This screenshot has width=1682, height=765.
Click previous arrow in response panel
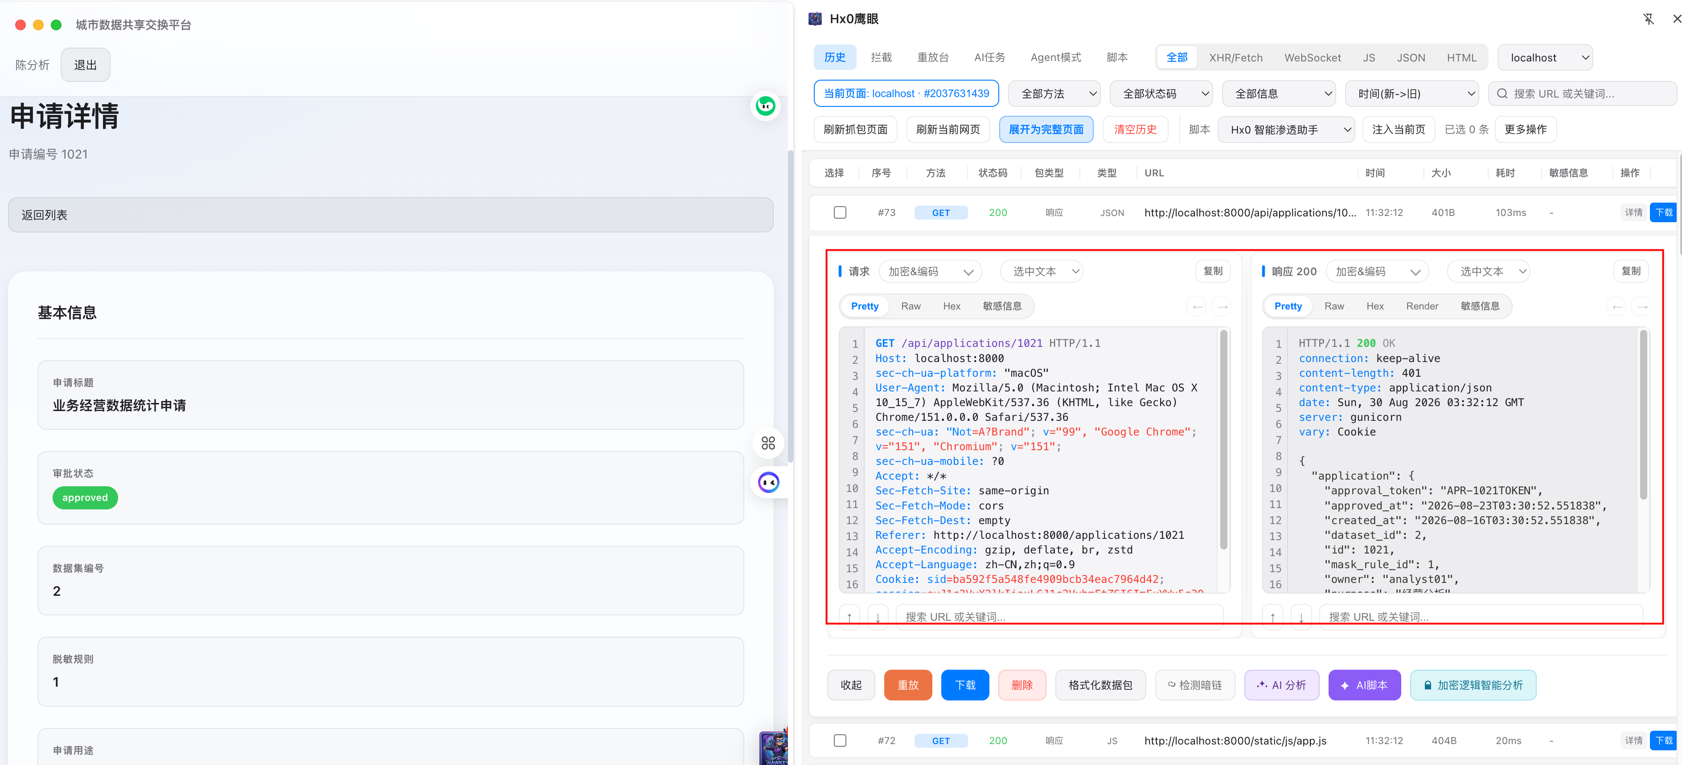(1617, 306)
